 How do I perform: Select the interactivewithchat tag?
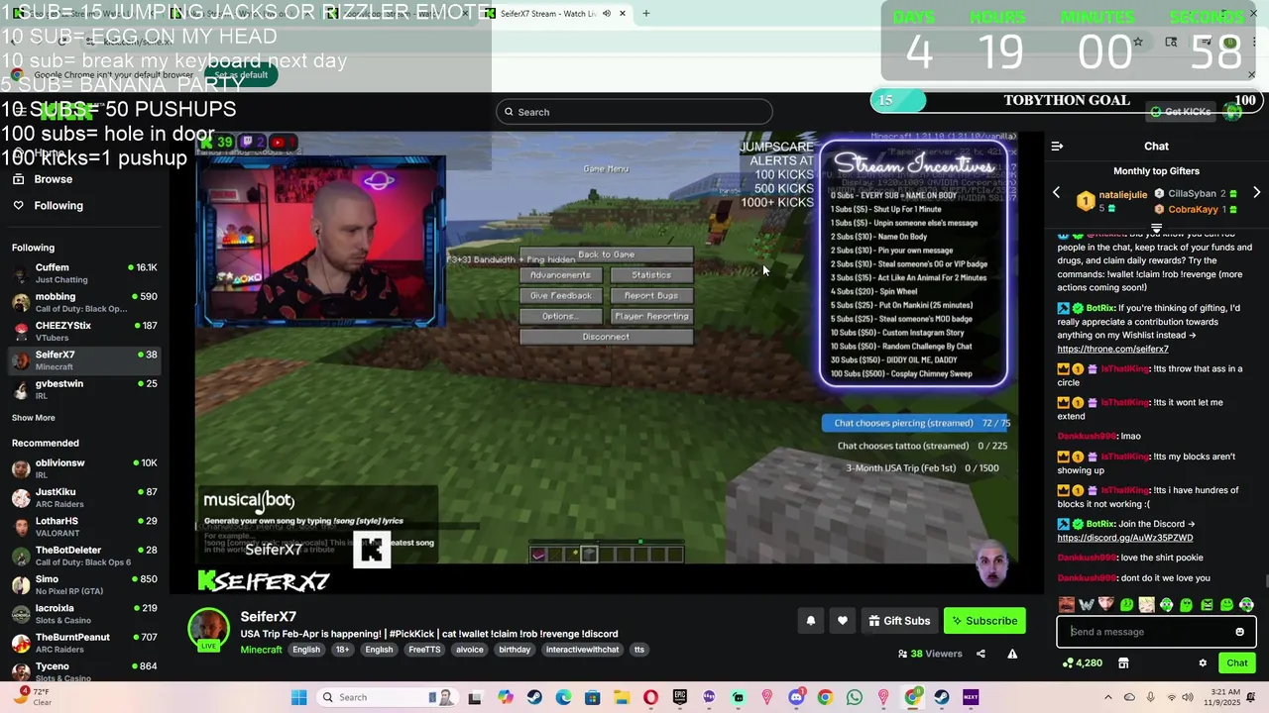pyautogui.click(x=582, y=650)
